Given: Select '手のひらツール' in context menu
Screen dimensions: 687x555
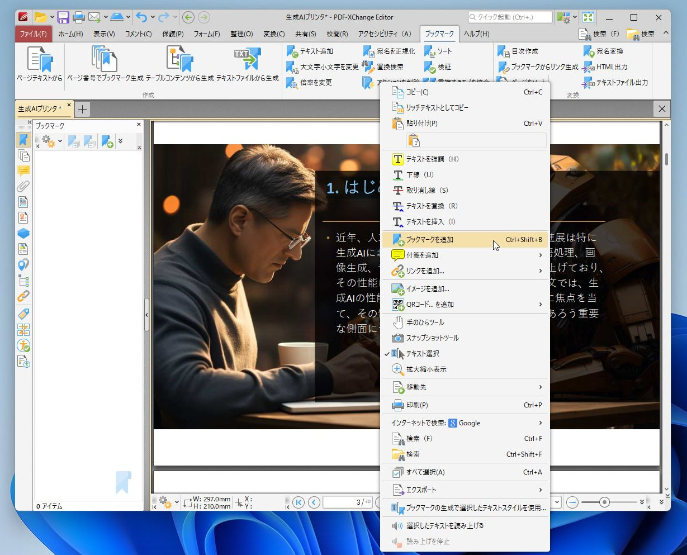Looking at the screenshot, I should 425,322.
